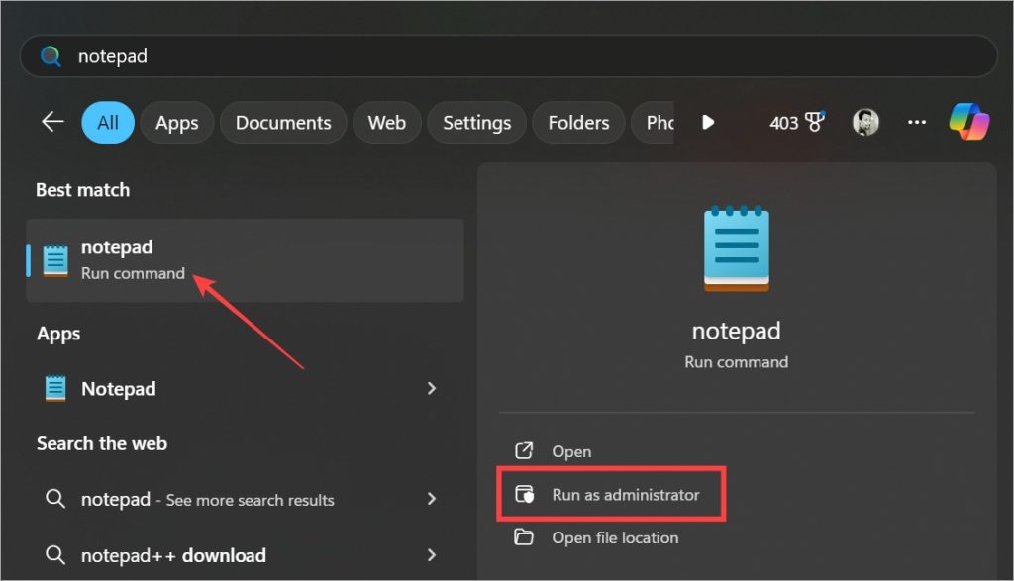Click the notepad search text field
Screen dimensions: 1014x581
click(508, 56)
